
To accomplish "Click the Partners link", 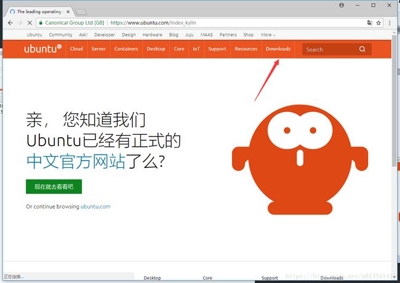I will coord(228,34).
